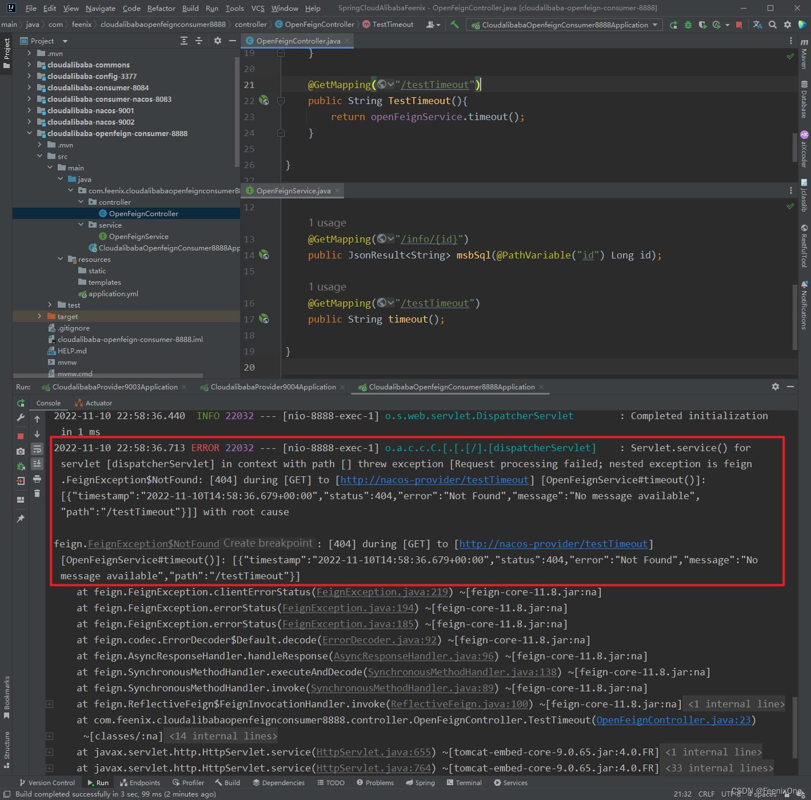Click the Build project hammer icon

[x=454, y=25]
